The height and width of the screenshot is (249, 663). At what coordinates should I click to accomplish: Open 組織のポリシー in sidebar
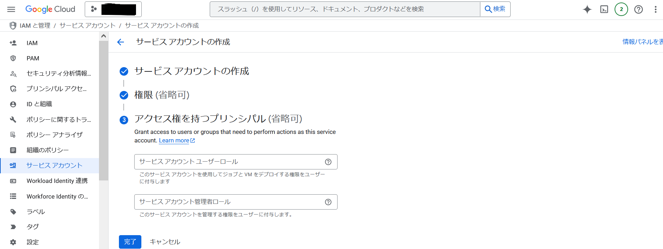click(x=47, y=150)
